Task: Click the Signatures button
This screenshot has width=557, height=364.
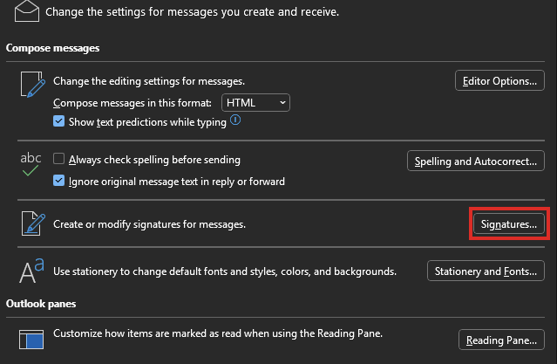Action: click(509, 224)
